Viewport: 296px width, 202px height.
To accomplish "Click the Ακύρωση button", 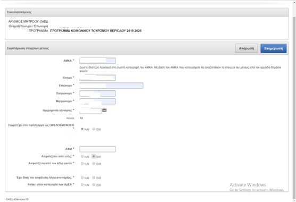I will coord(246,48).
